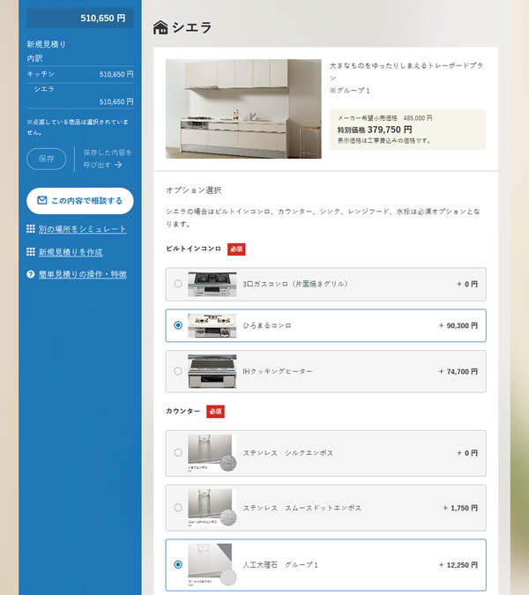
Task: Click the スムースドットエンボス counter thumbnail
Action: (x=212, y=508)
